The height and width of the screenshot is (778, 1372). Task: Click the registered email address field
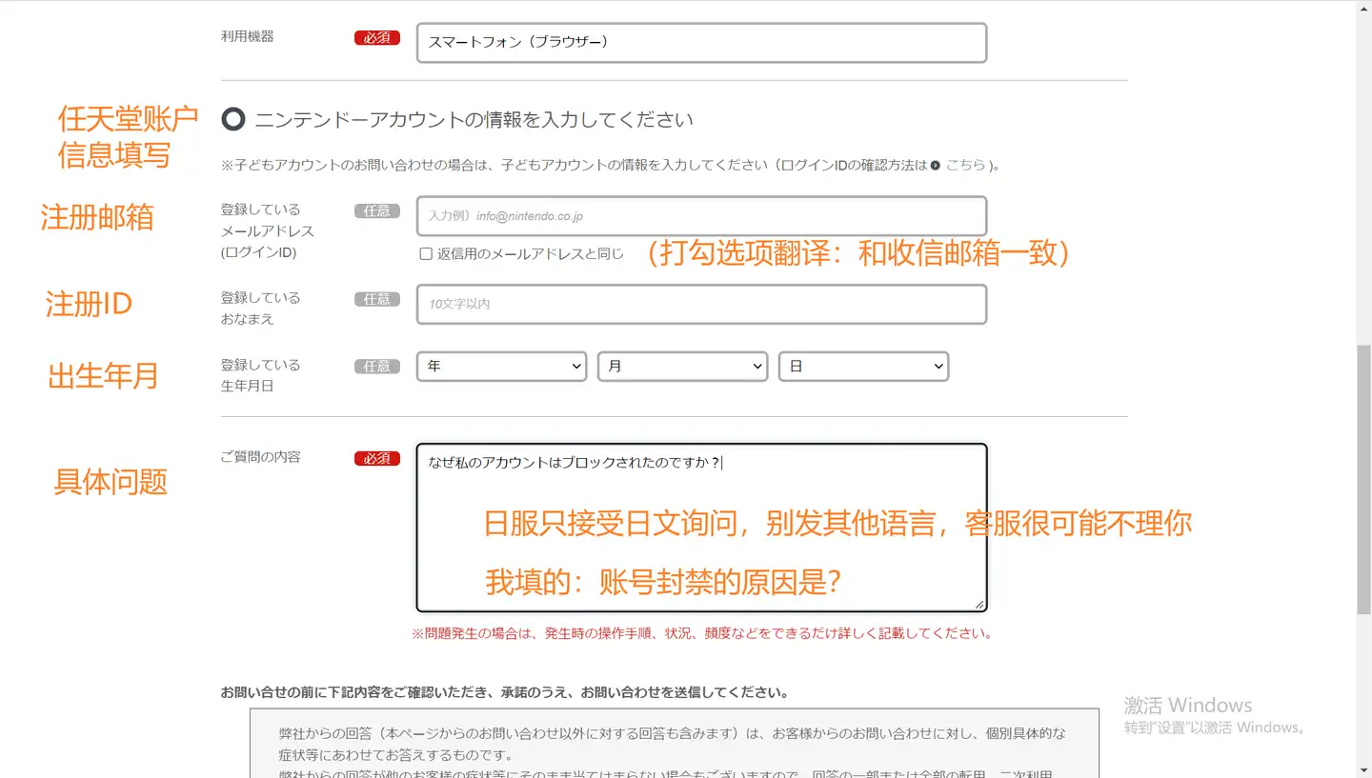coord(701,216)
